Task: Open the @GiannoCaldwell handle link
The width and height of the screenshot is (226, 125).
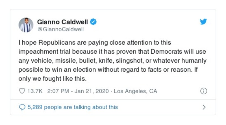Action: tap(61, 29)
